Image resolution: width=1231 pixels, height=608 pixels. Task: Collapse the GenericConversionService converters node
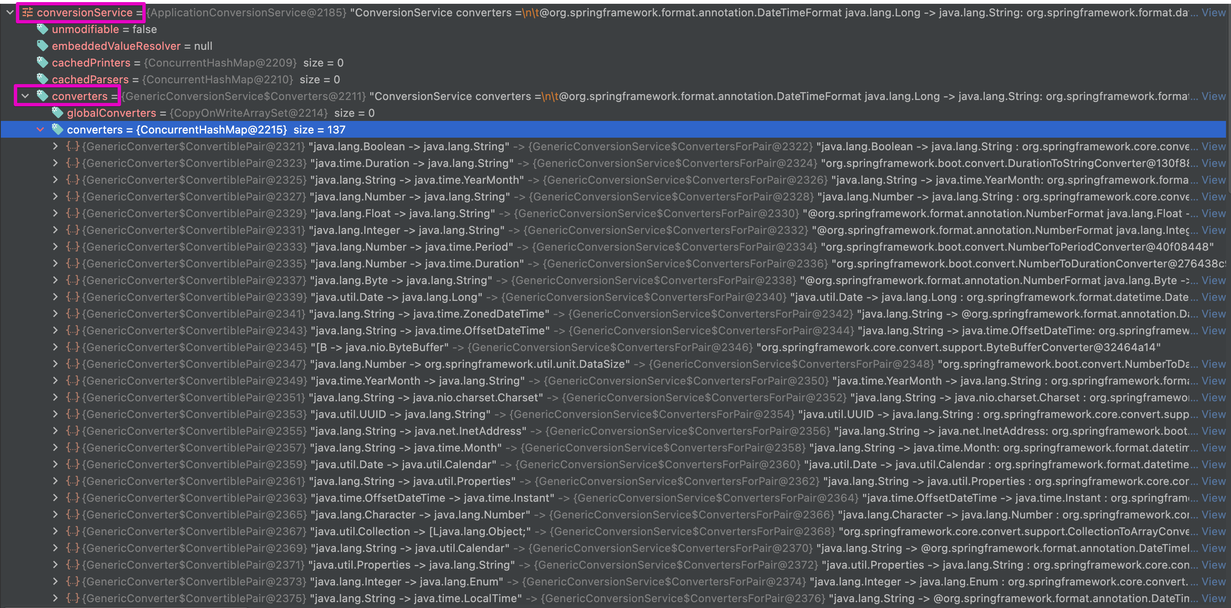tap(25, 96)
